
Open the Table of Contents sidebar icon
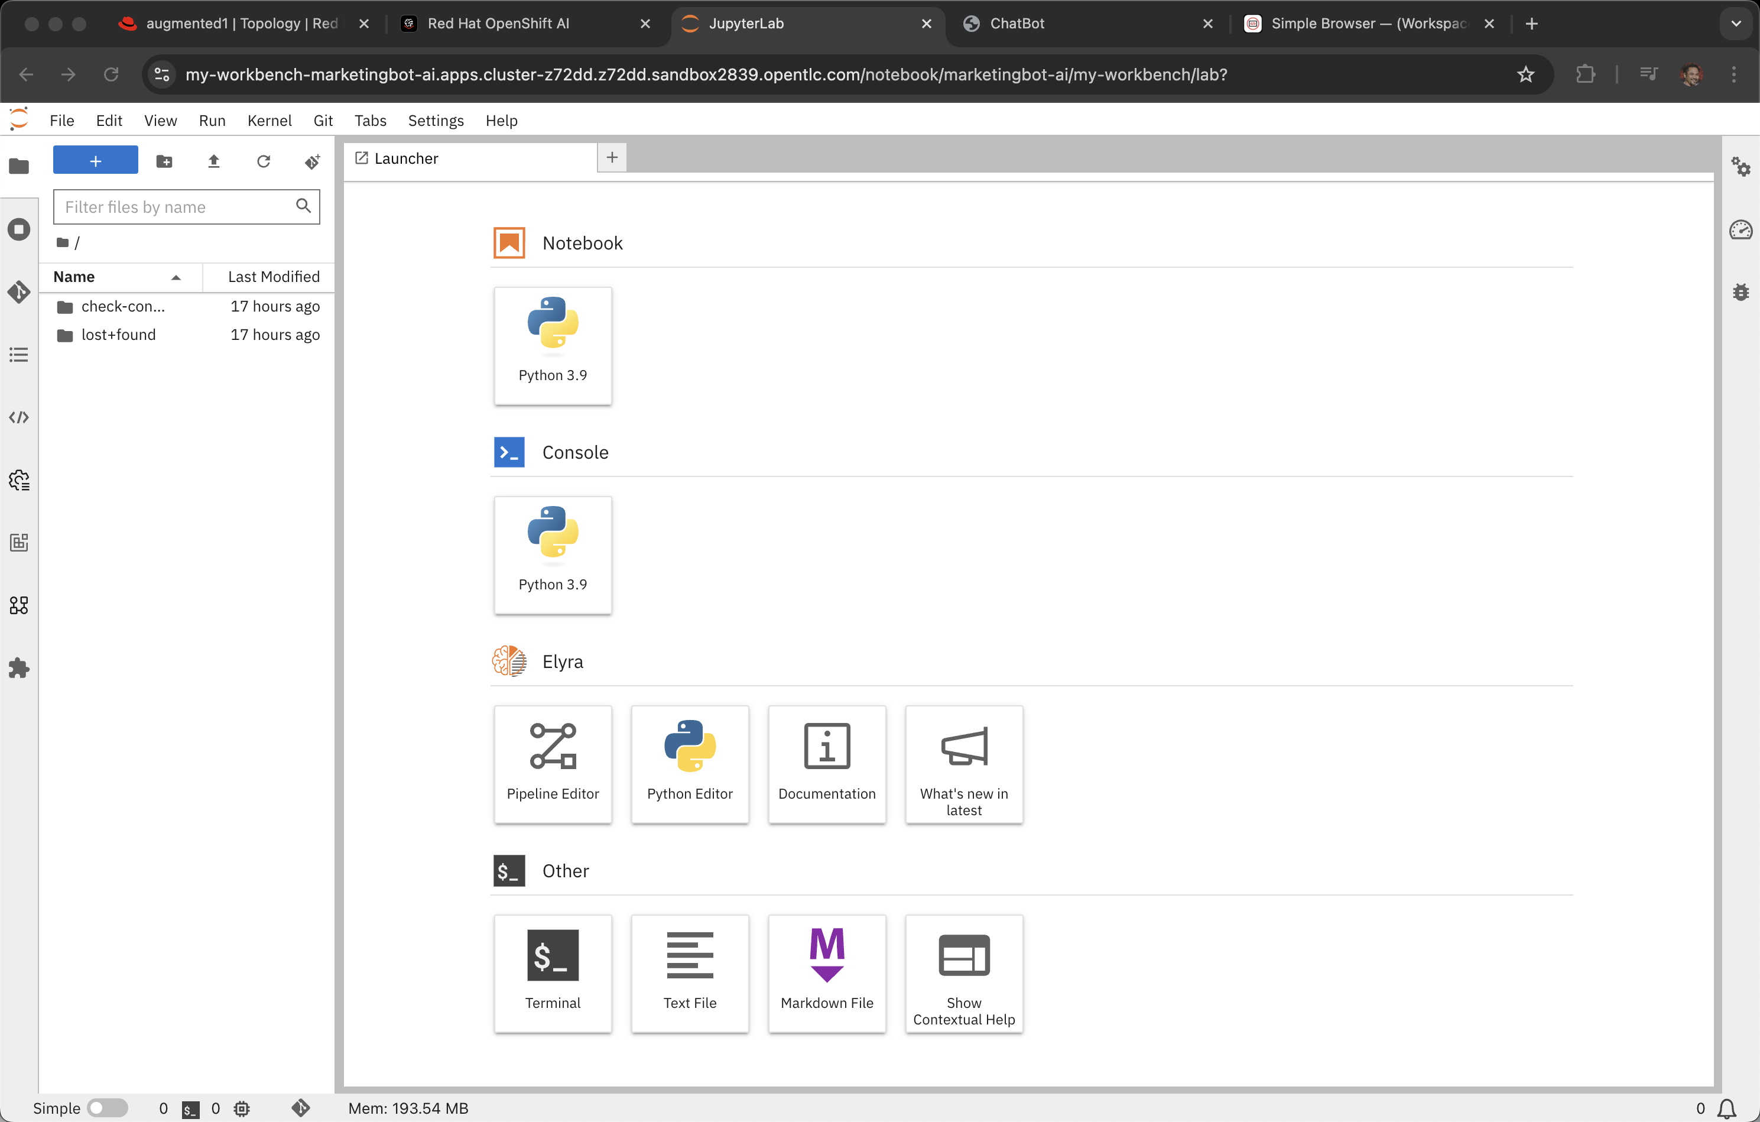point(19,355)
